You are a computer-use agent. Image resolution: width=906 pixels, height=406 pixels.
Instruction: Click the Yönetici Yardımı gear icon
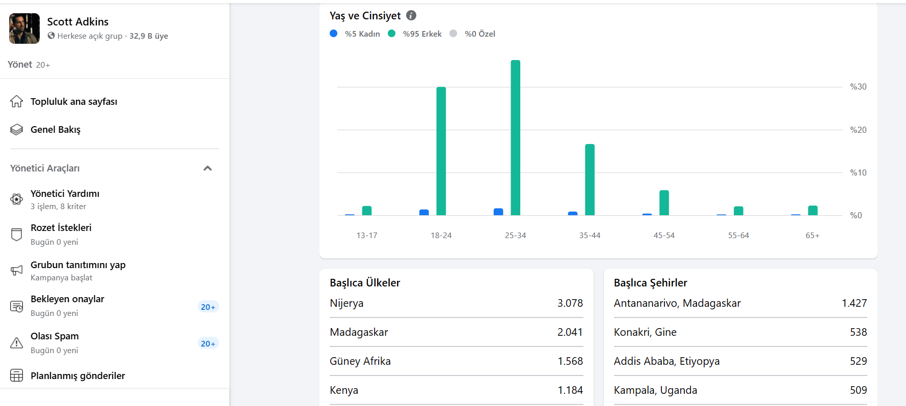click(17, 199)
